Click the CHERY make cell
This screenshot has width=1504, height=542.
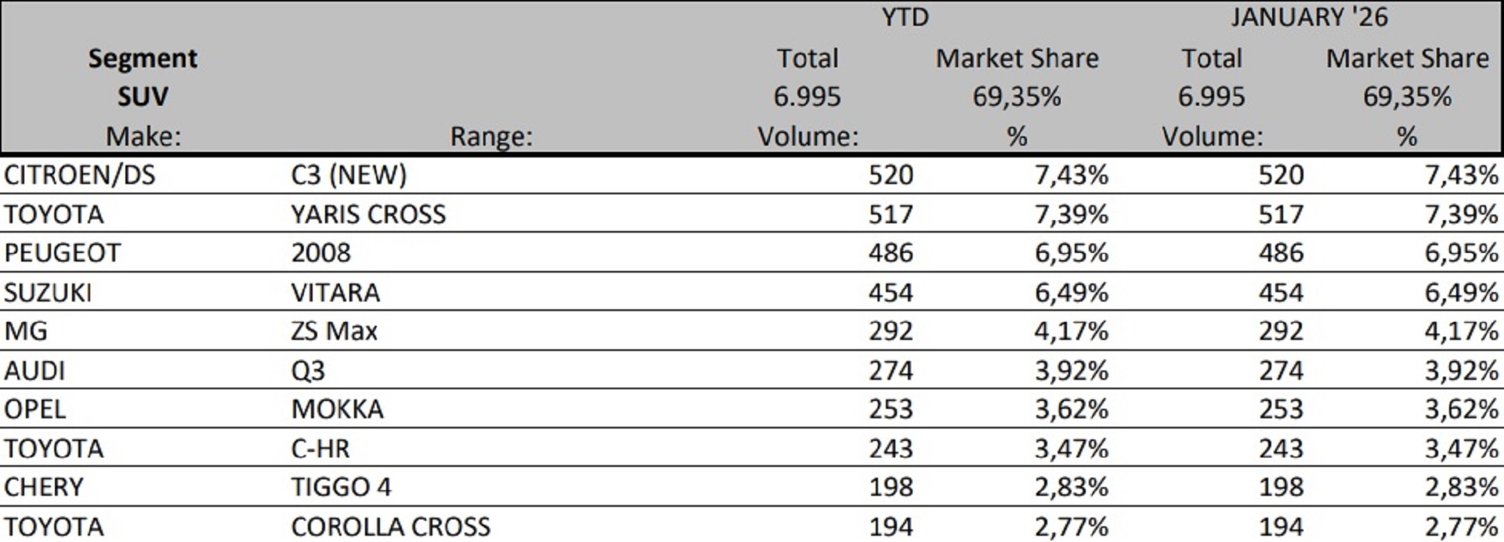(44, 487)
